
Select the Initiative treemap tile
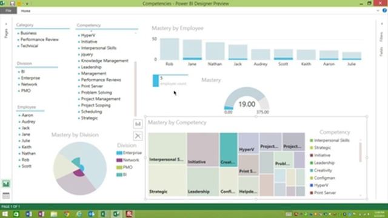point(203,150)
